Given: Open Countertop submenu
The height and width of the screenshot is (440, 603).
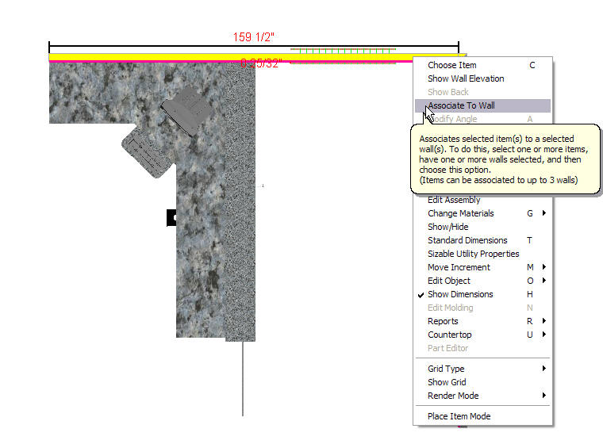Looking at the screenshot, I should tap(482, 335).
